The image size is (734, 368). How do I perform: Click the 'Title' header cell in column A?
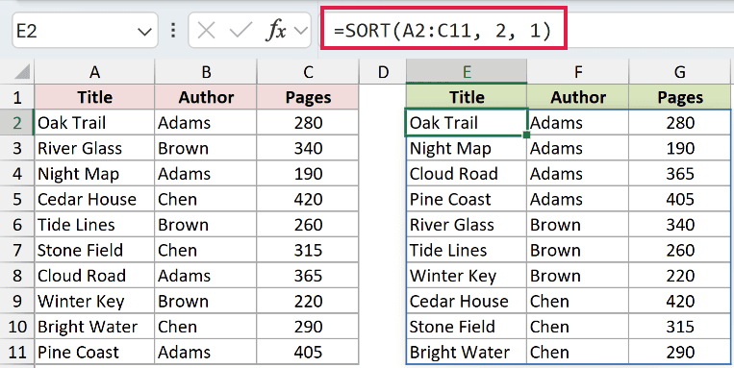click(94, 97)
